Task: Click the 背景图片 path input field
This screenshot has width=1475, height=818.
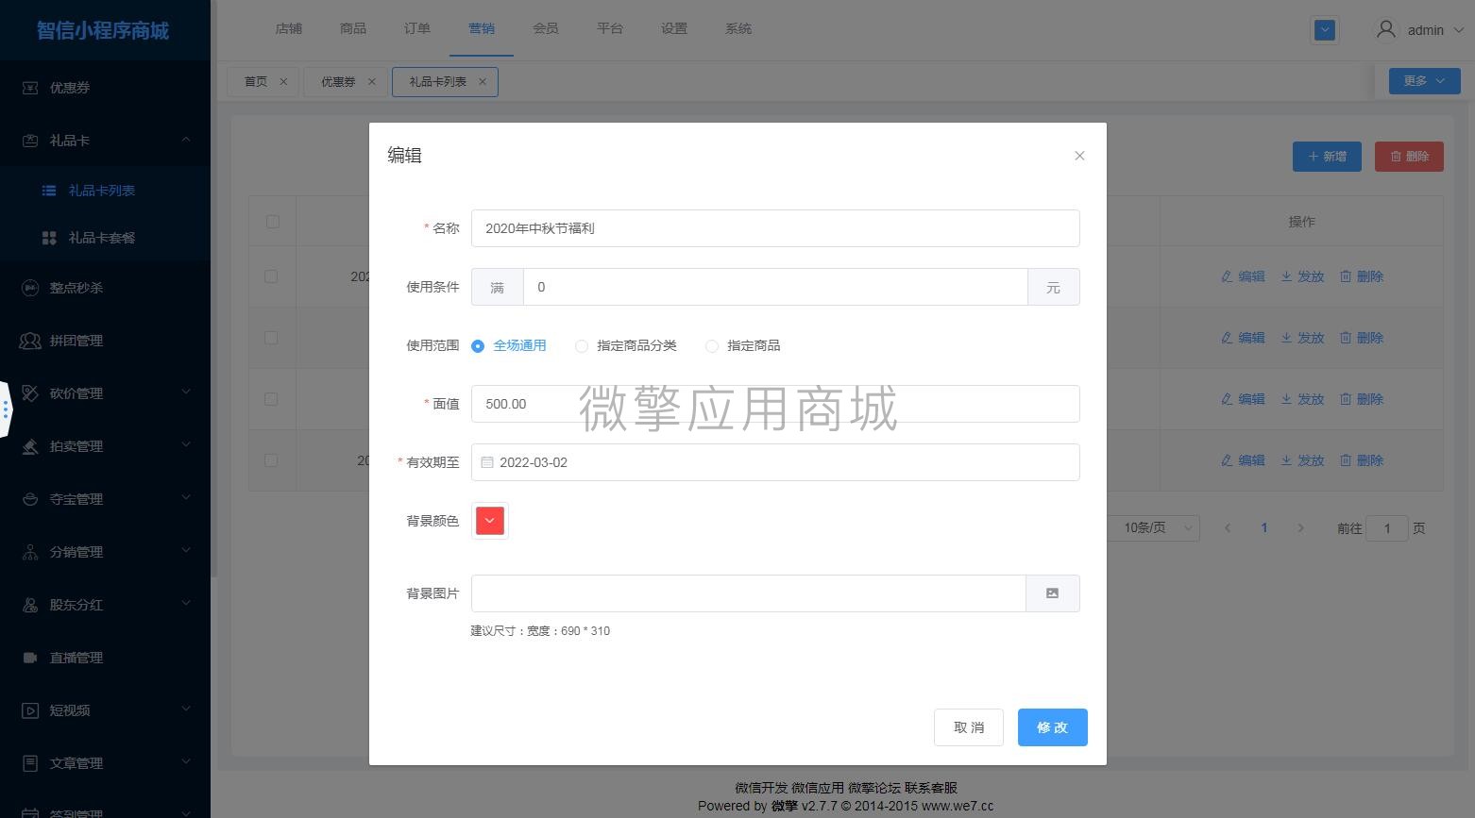Action: pyautogui.click(x=749, y=593)
